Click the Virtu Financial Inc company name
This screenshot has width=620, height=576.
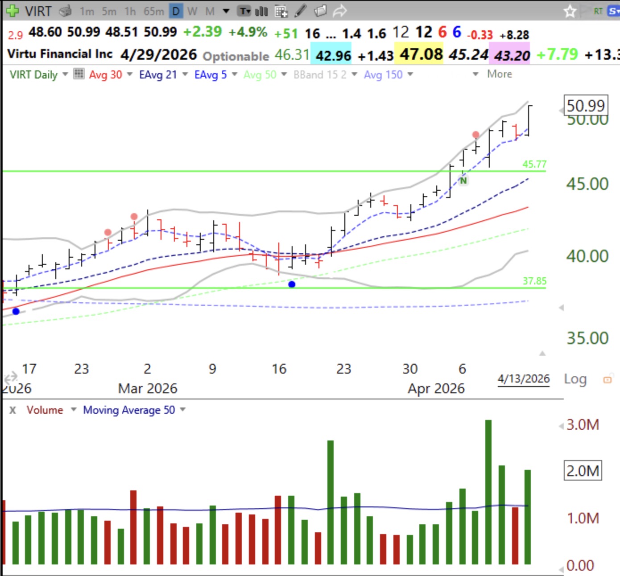60,54
